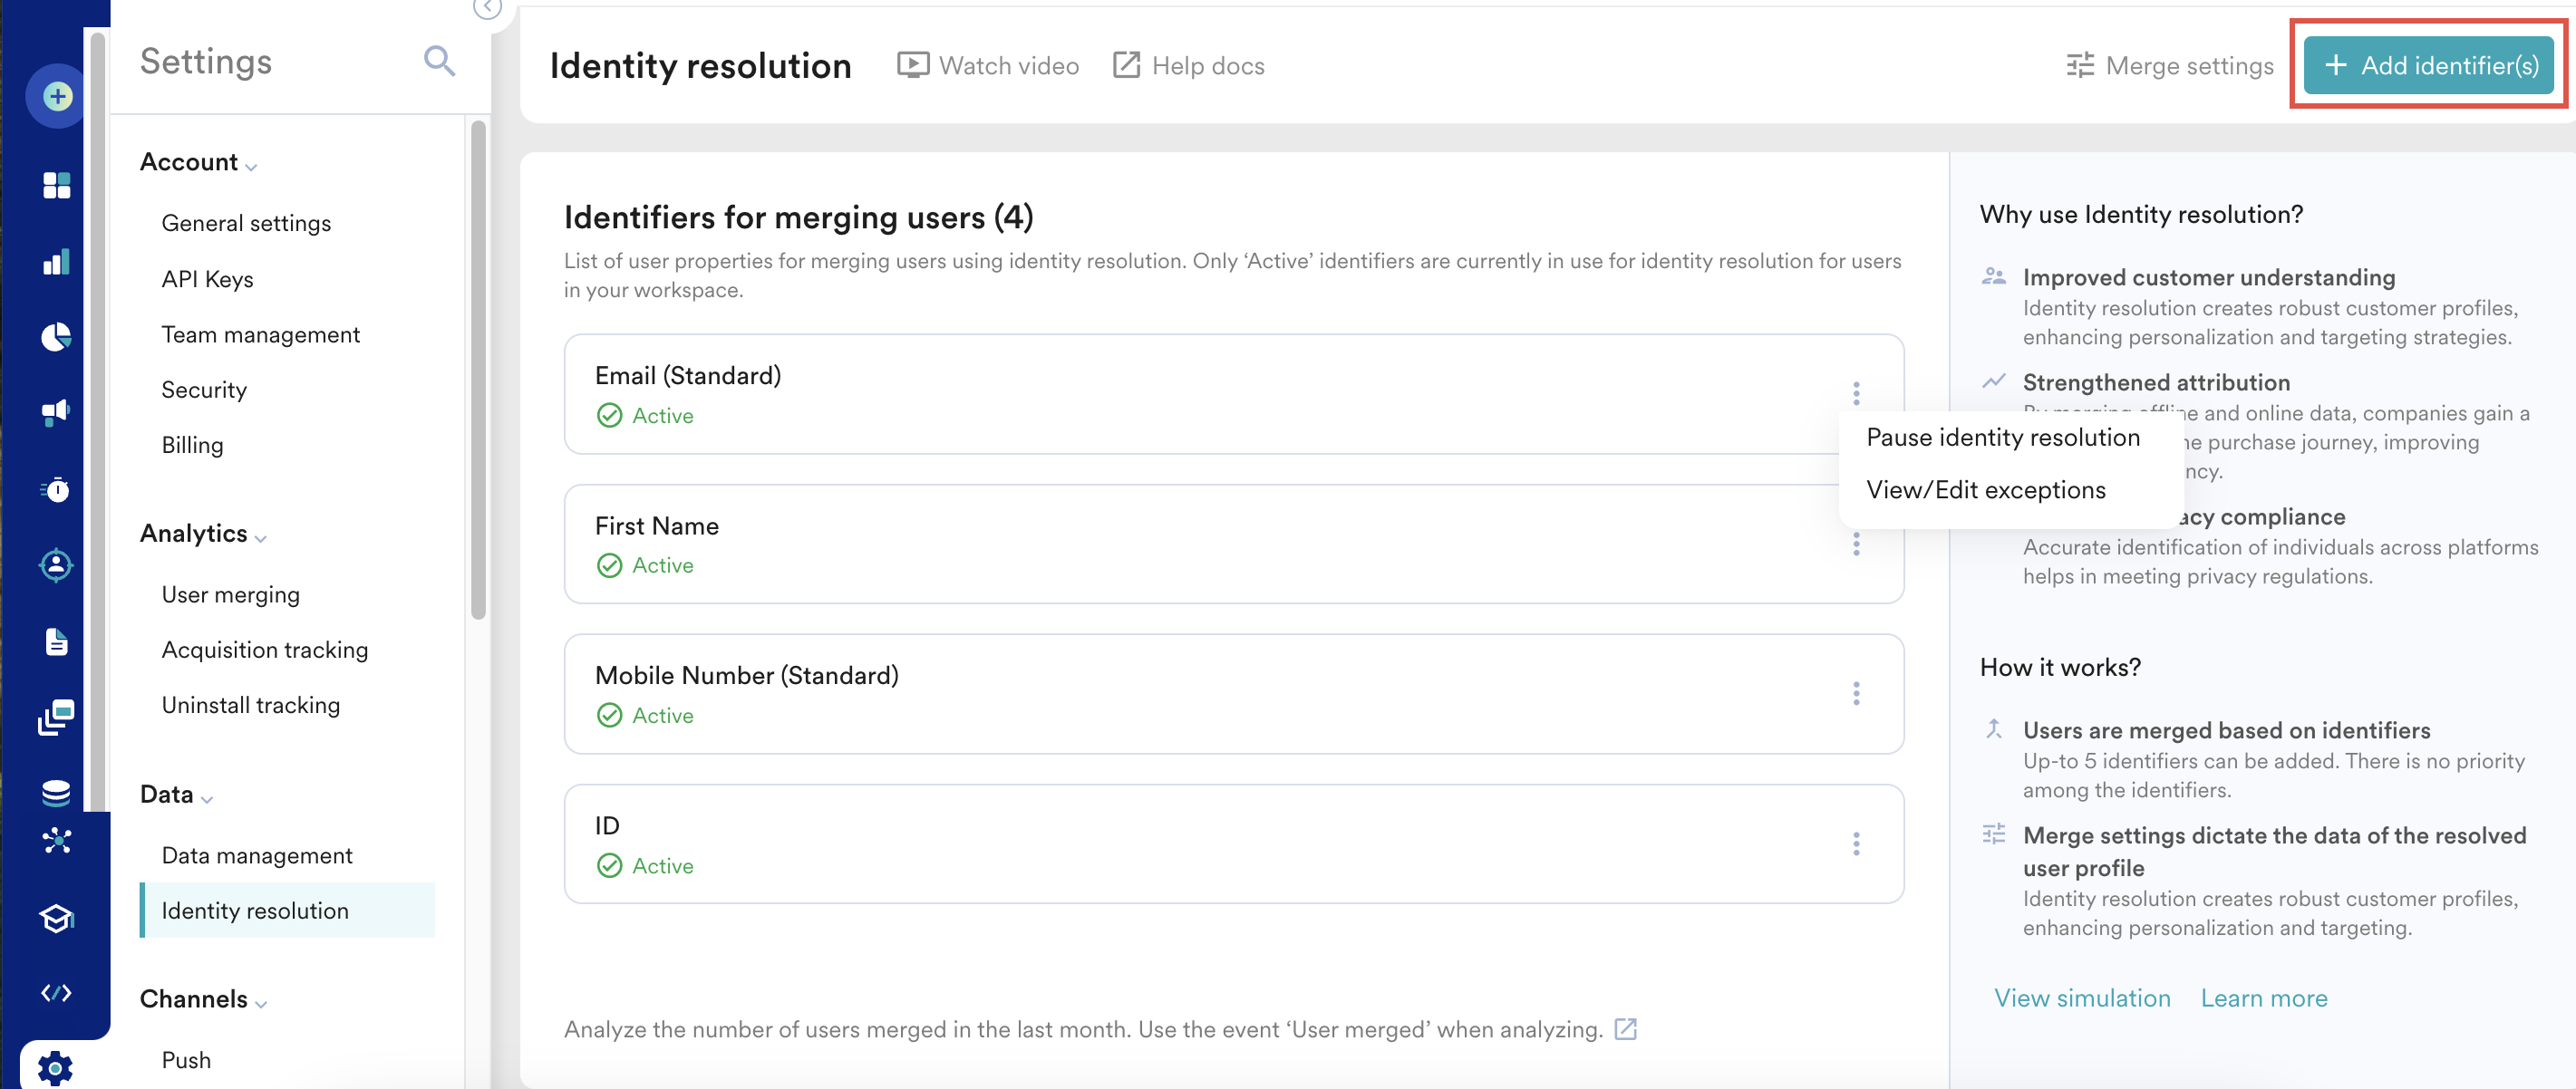Viewport: 2576px width, 1089px height.
Task: Open three-dot menu for Mobile Number identifier
Action: click(x=1856, y=694)
